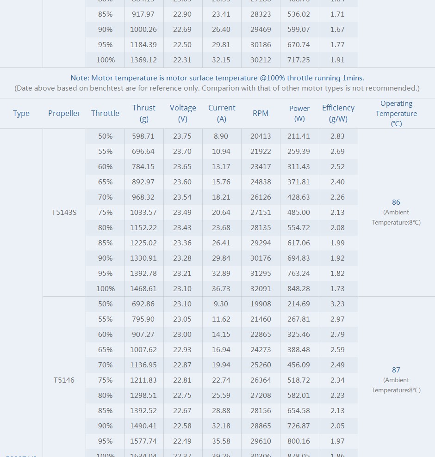Click the thrust value 598.71
The image size is (435, 457).
pos(143,136)
